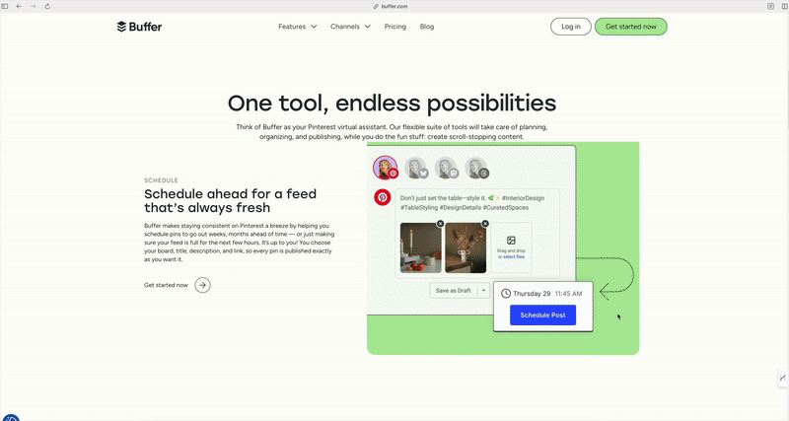Open the Save as Draft dropdown arrow
789x421 pixels.
[484, 290]
